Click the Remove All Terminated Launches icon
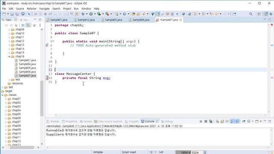274x154 pixels. 211,121
